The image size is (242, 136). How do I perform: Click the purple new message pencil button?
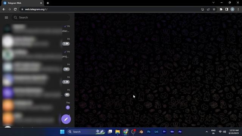66,119
